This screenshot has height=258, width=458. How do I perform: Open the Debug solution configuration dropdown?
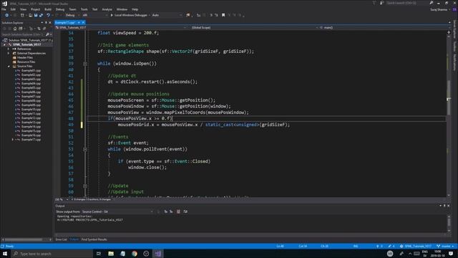[x=72, y=15]
